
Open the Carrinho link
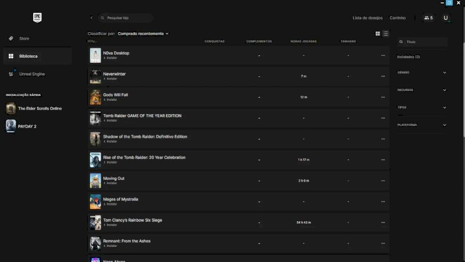tap(398, 18)
